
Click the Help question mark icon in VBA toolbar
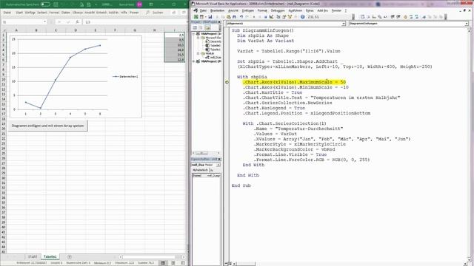pos(303,17)
